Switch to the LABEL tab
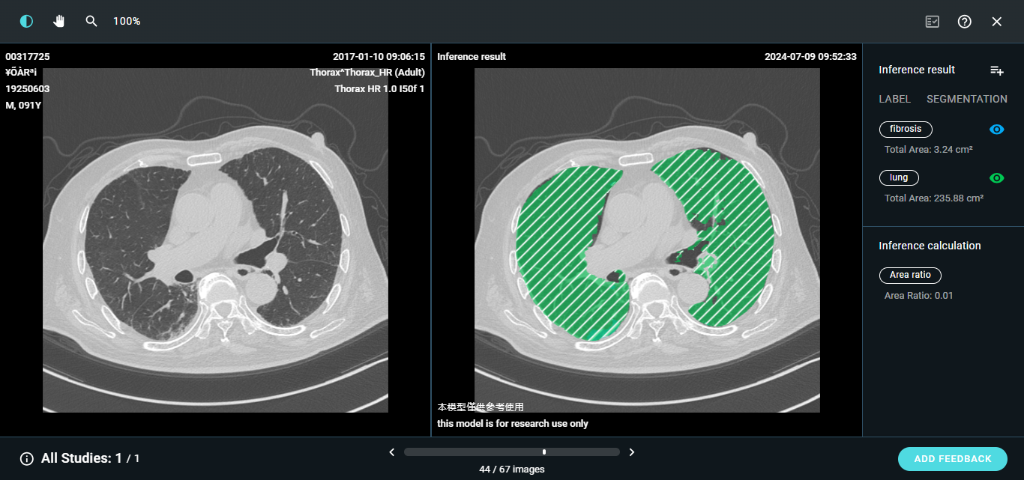Screen dimensions: 1024x480 [x=894, y=99]
